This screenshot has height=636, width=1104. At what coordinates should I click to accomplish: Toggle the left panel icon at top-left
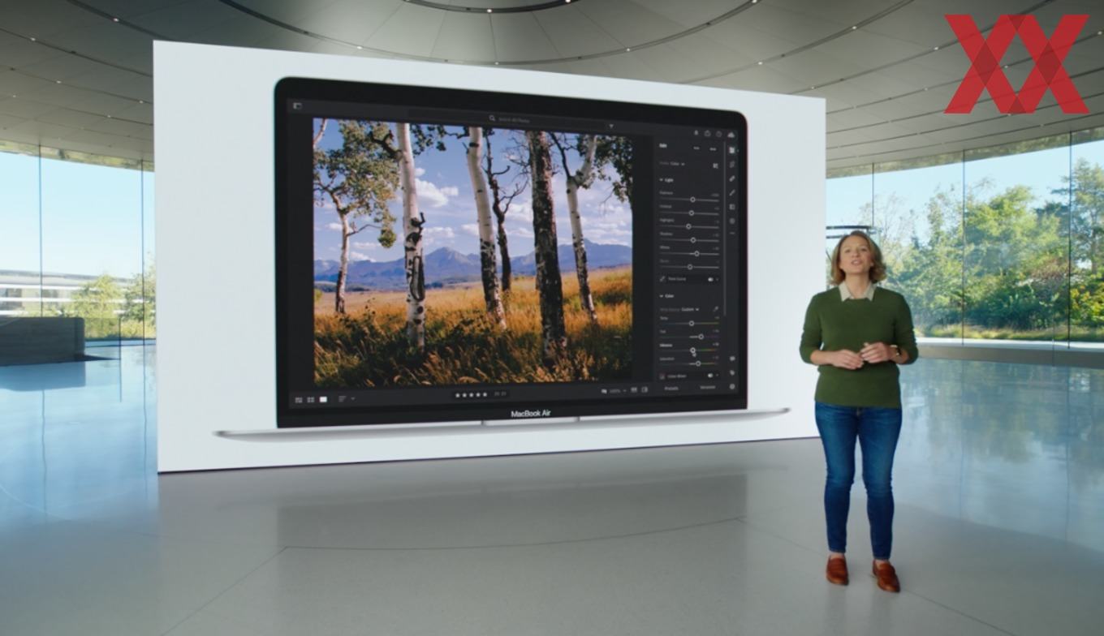point(297,105)
